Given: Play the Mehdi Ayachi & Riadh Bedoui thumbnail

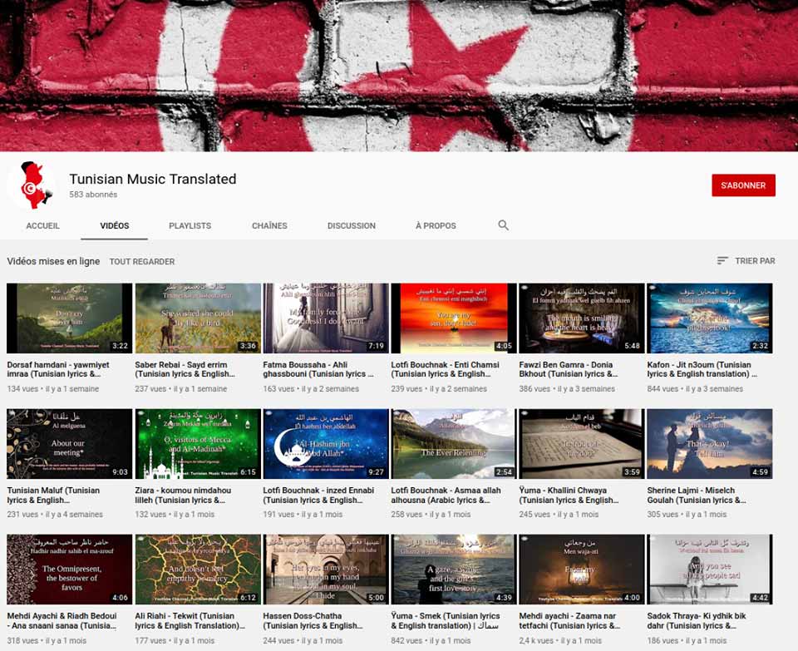Looking at the screenshot, I should [x=70, y=570].
